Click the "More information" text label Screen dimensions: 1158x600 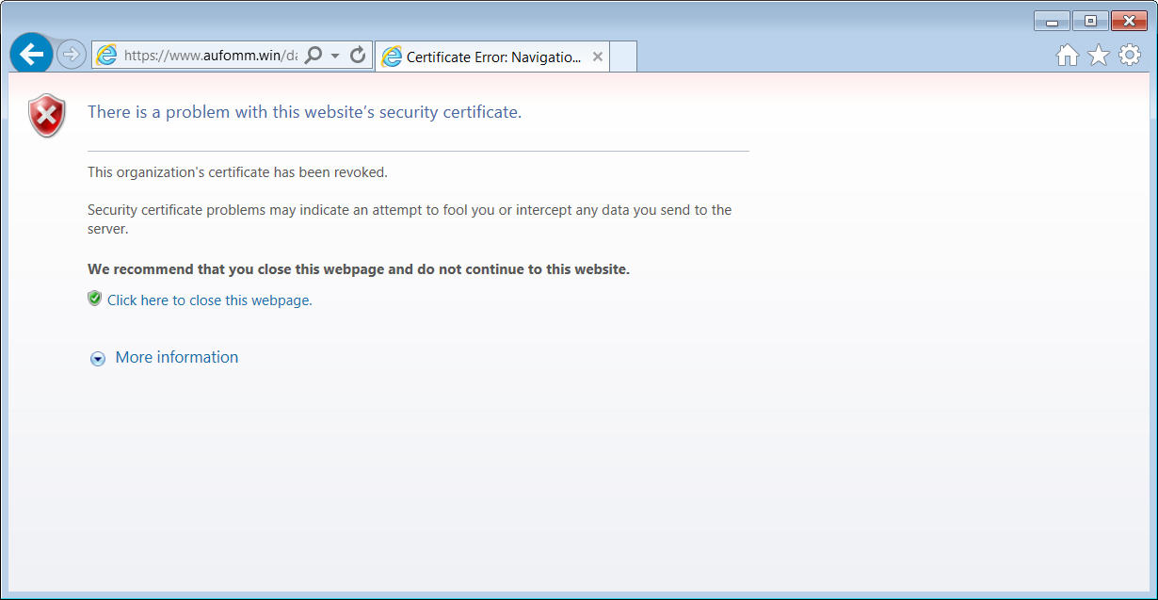177,357
